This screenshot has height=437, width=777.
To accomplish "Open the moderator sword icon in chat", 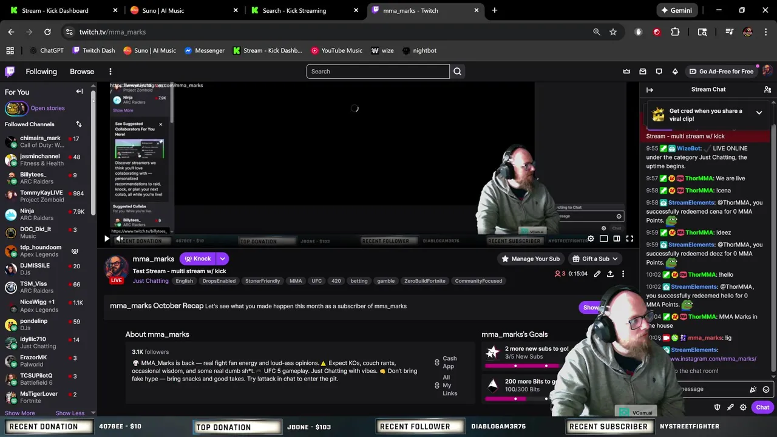I will (x=730, y=407).
